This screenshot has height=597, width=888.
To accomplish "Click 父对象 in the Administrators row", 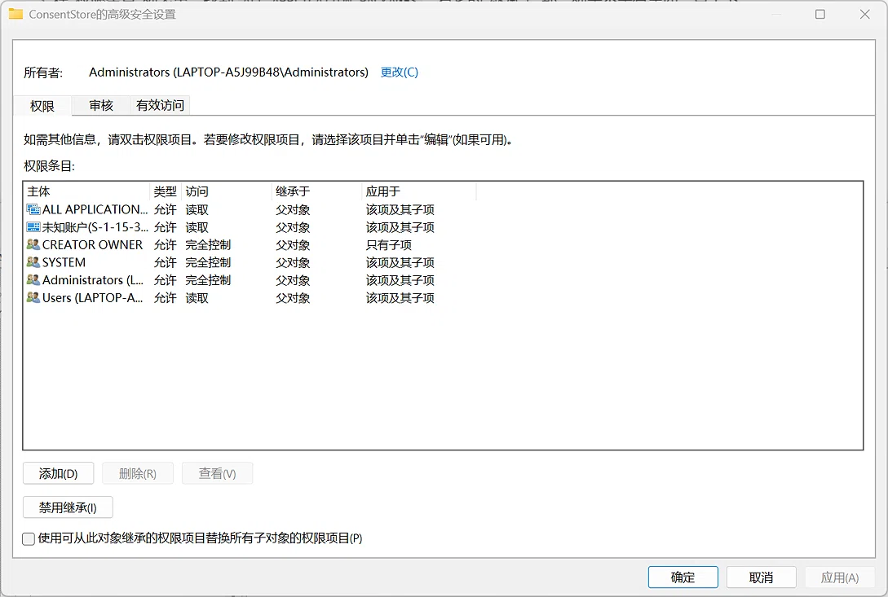I will [293, 280].
